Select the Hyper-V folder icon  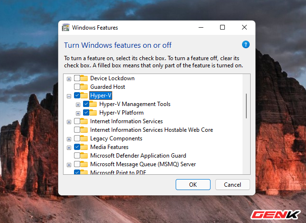tap(84, 96)
